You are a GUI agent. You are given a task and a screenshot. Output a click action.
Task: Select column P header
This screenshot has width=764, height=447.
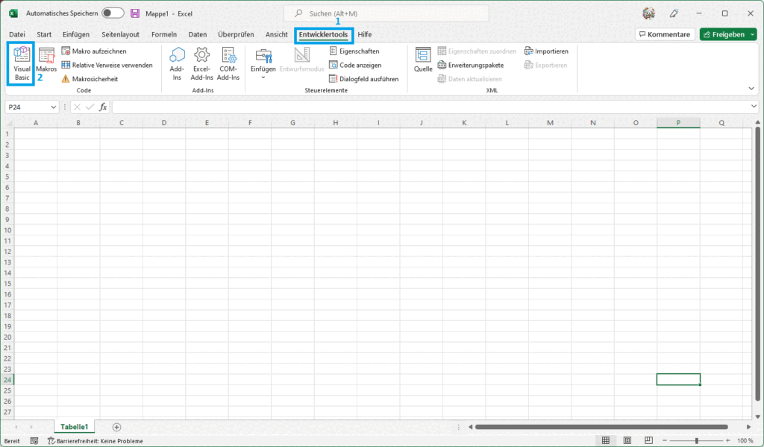(x=678, y=123)
